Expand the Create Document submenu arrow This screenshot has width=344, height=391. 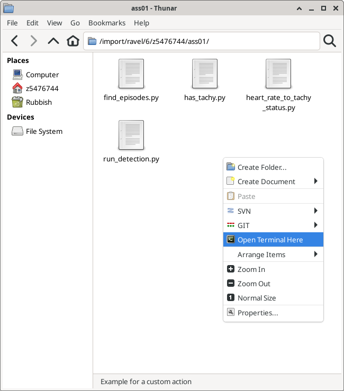[316, 181]
